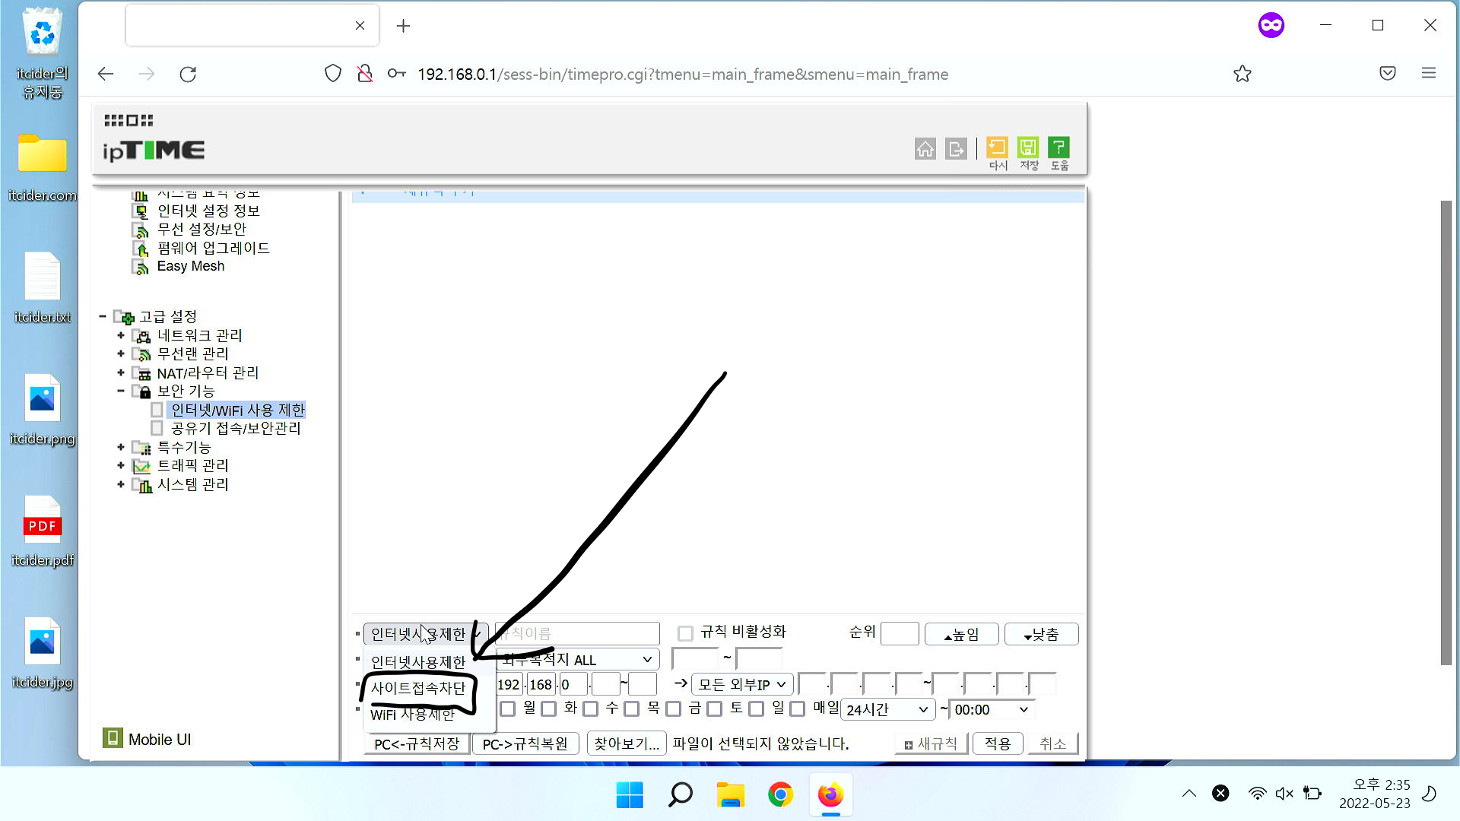1460x821 pixels.
Task: Click 찾아보기... browse button
Action: (x=627, y=743)
